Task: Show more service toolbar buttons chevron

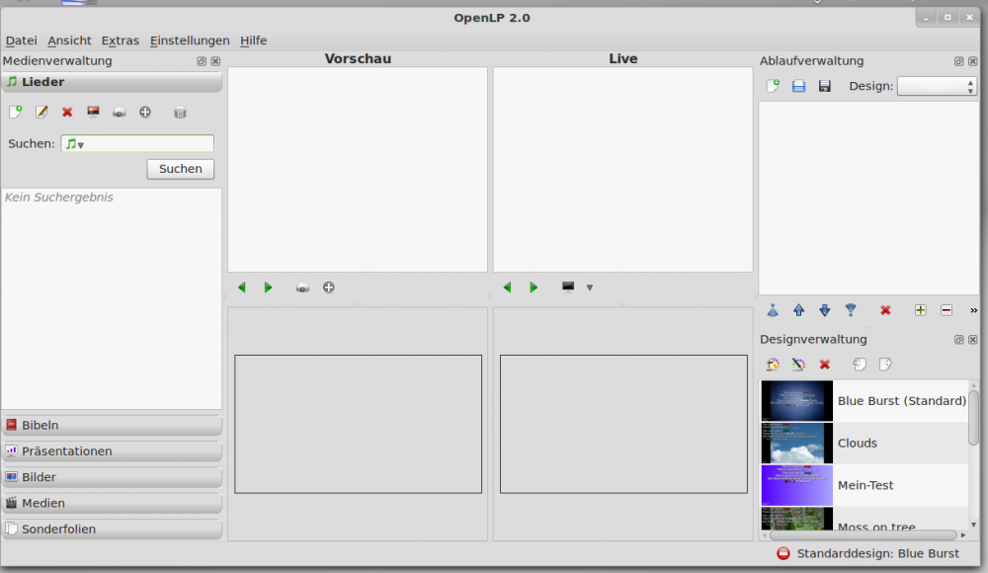Action: [x=973, y=310]
